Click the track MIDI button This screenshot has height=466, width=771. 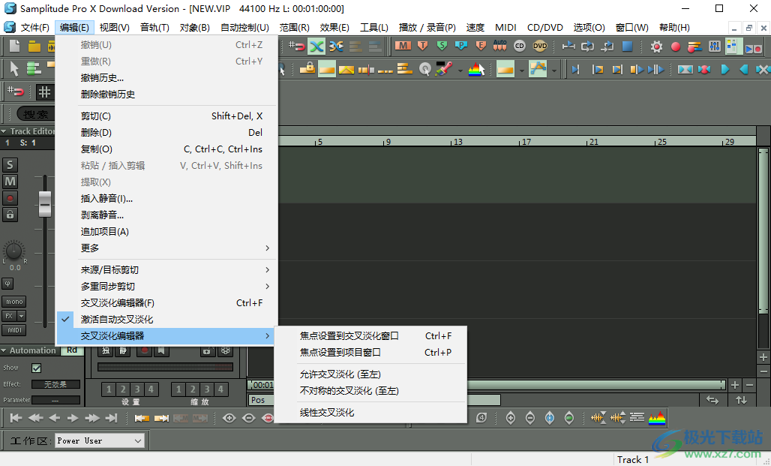click(14, 330)
